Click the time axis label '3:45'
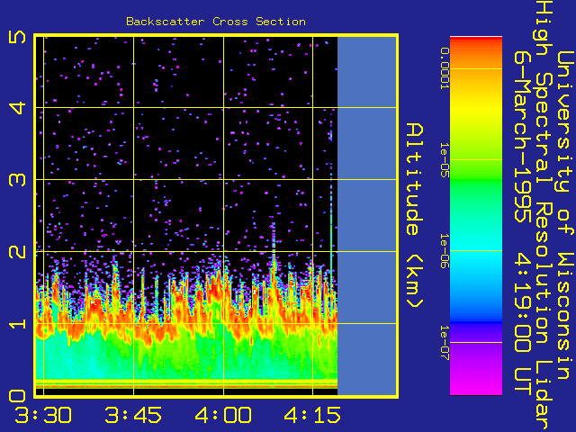Viewport: 576px width, 432px height. click(x=133, y=415)
